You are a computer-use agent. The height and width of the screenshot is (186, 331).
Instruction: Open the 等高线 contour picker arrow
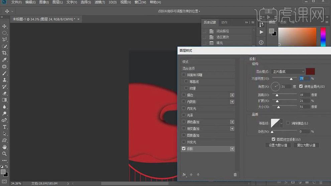pyautogui.click(x=282, y=123)
